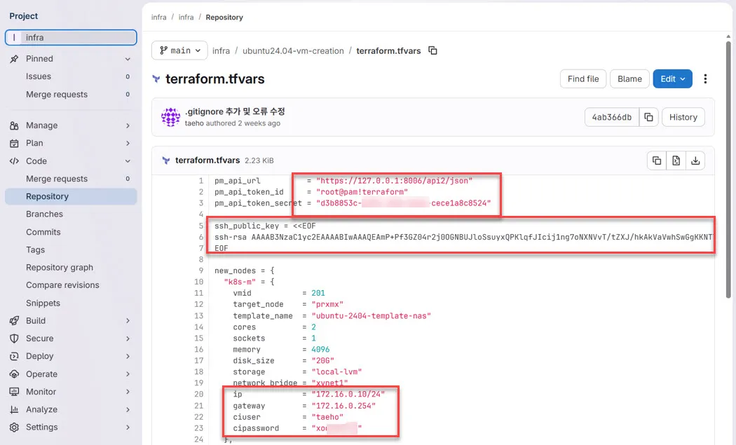
Task: Copy file path icon next to terraform.tfvars
Action: click(x=432, y=50)
